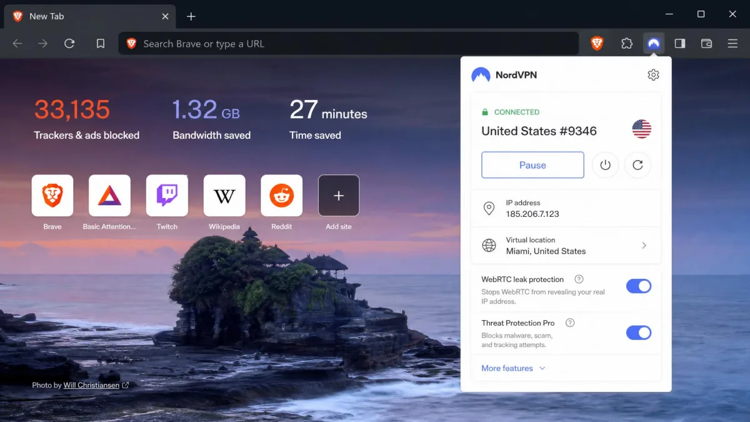Click the IP address location pin icon

click(x=489, y=208)
